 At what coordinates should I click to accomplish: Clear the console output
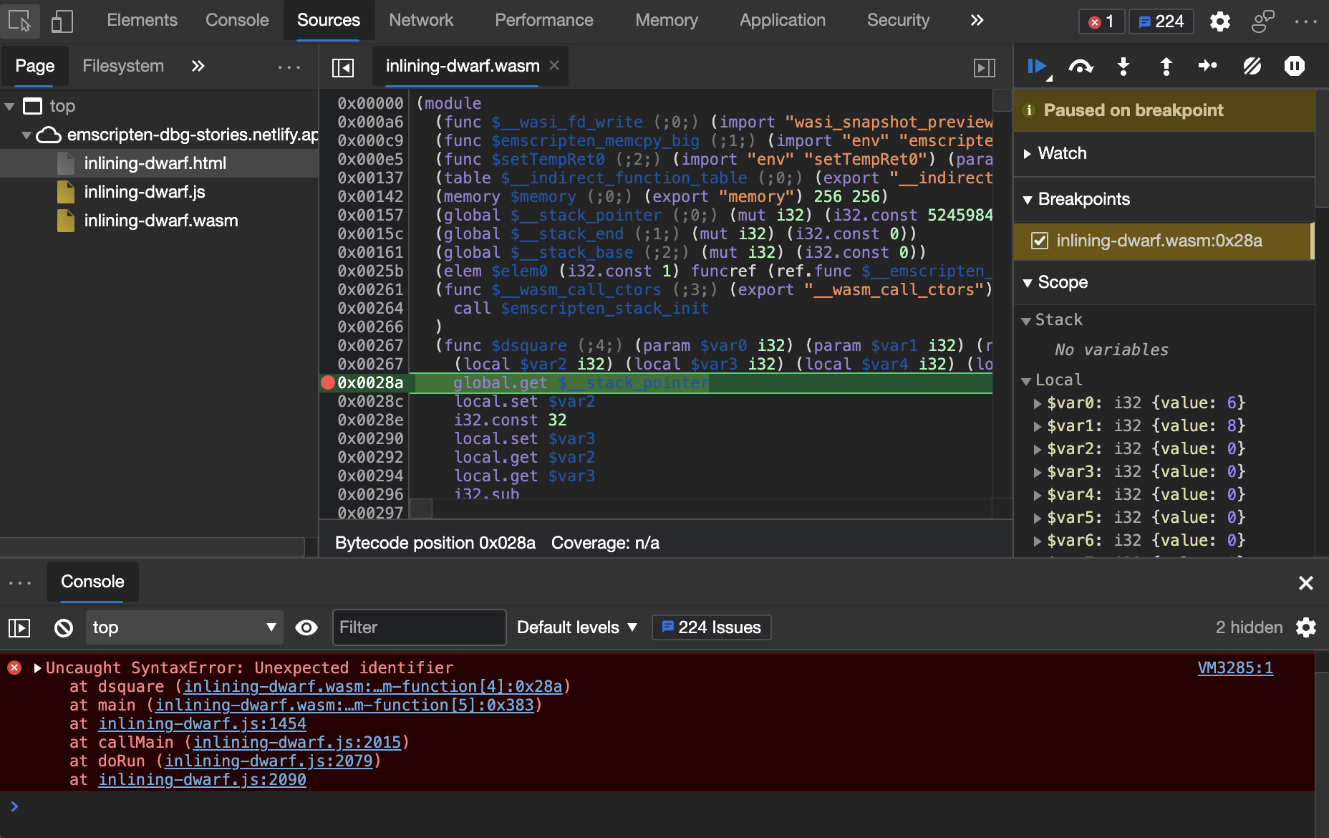point(63,627)
